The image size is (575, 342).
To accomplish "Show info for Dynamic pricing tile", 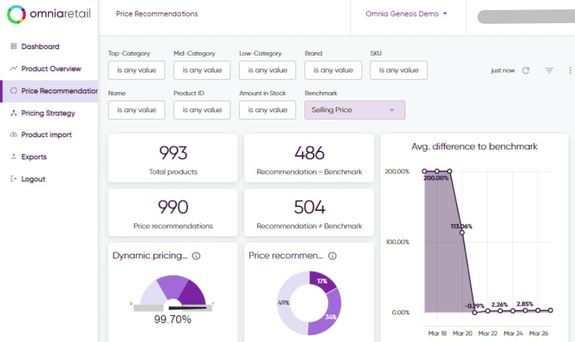I will [x=196, y=256].
